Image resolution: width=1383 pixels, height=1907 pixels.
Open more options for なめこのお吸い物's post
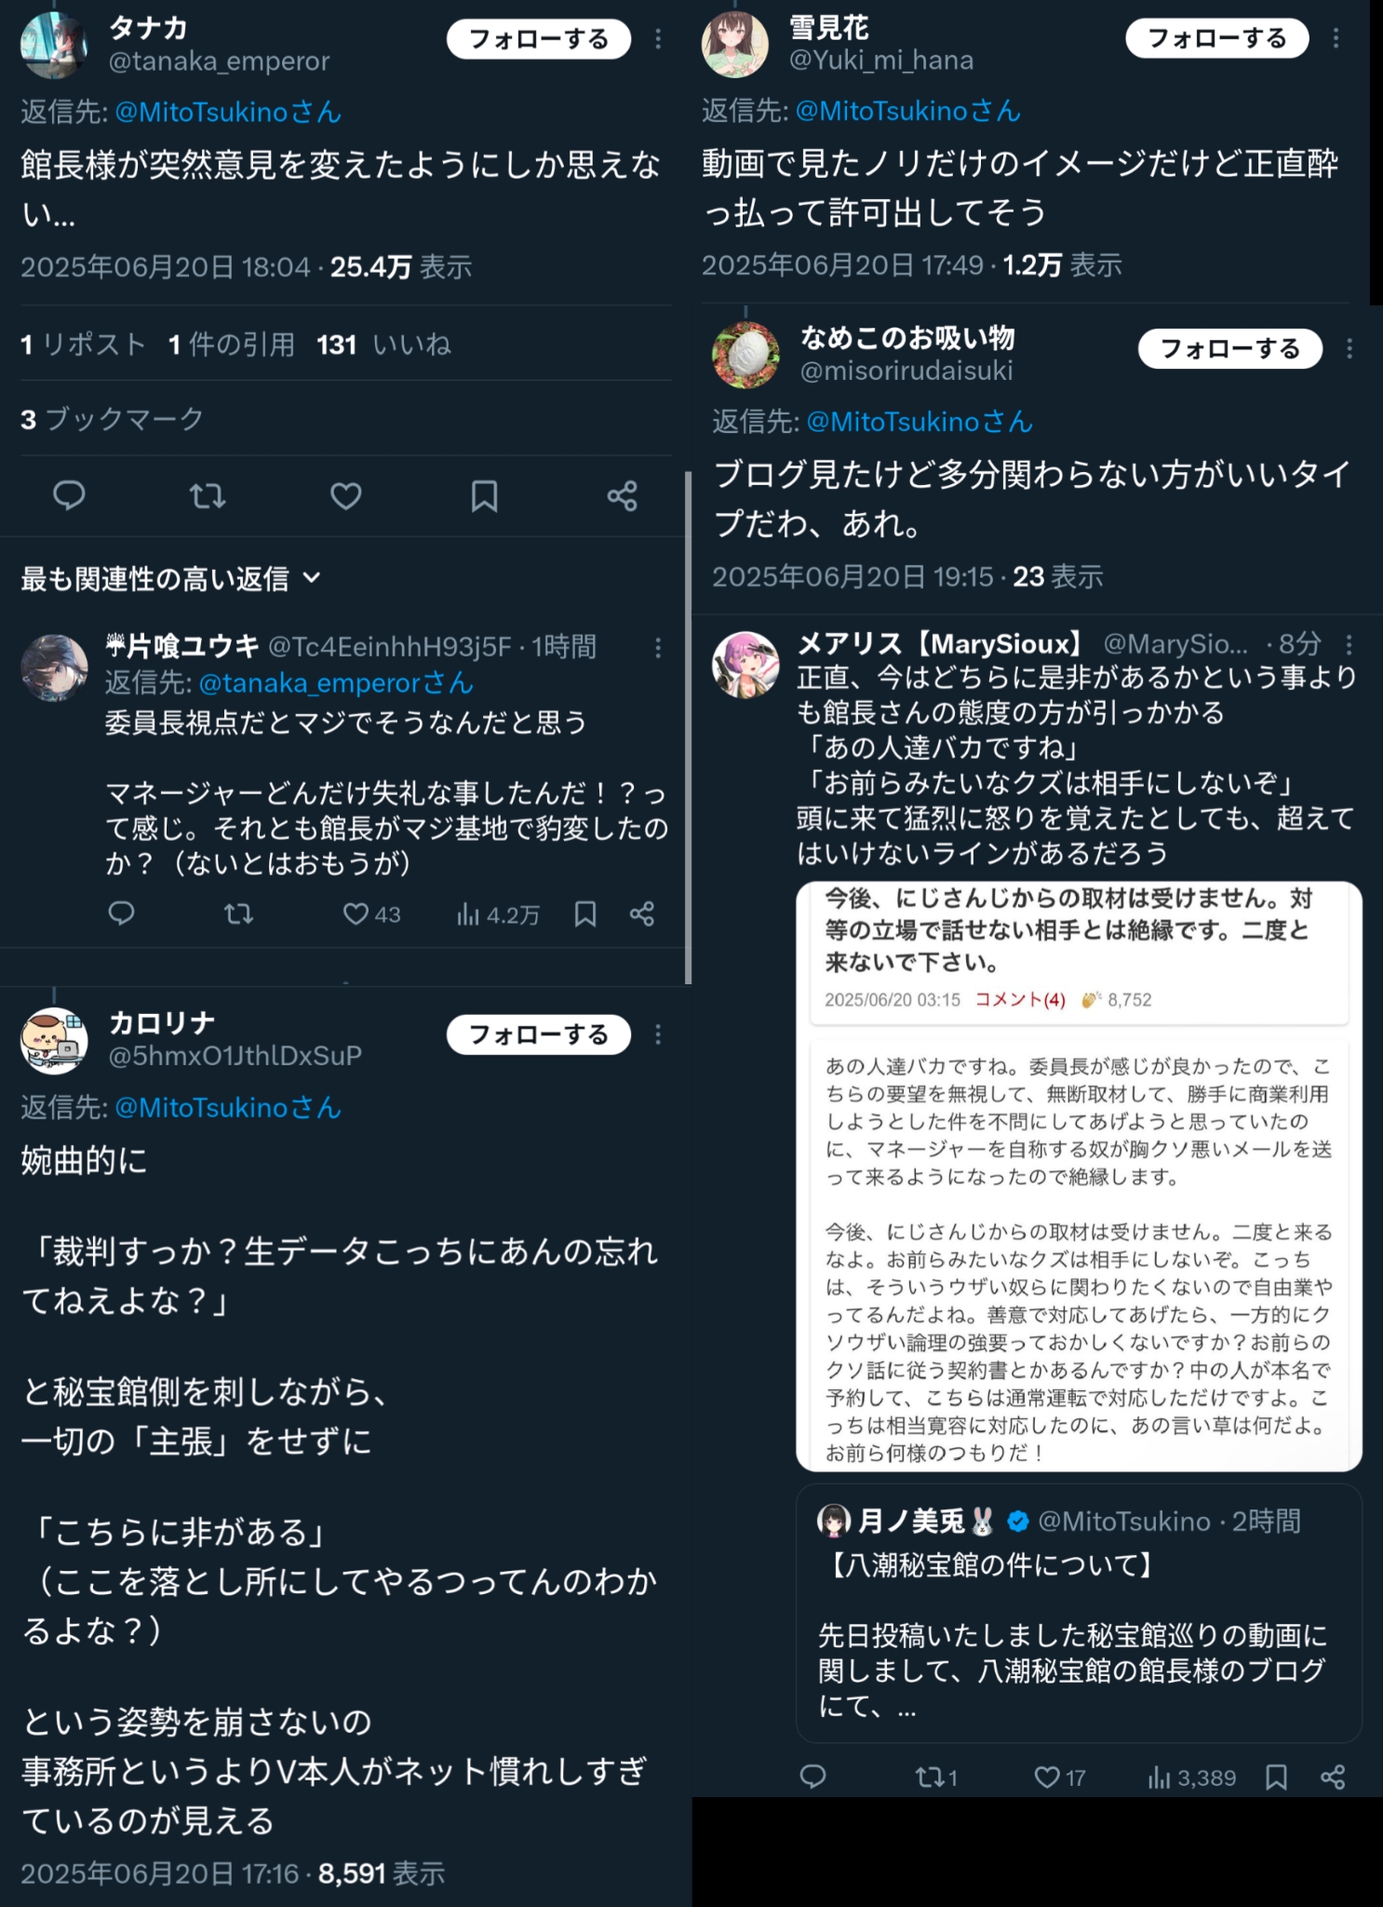(x=1349, y=349)
